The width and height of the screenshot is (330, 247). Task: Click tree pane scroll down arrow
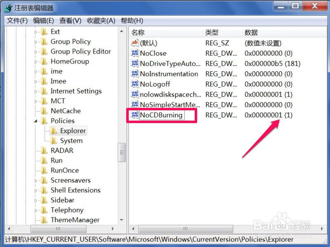point(122,220)
